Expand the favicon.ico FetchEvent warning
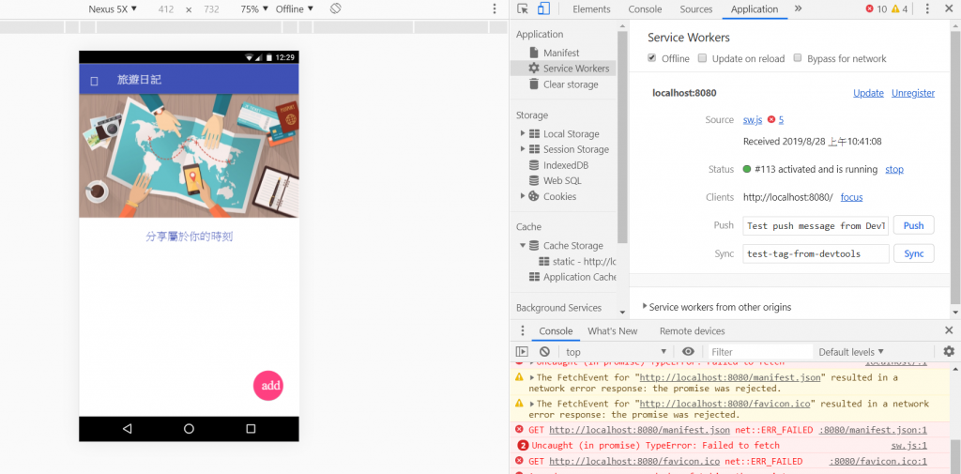 coord(532,404)
